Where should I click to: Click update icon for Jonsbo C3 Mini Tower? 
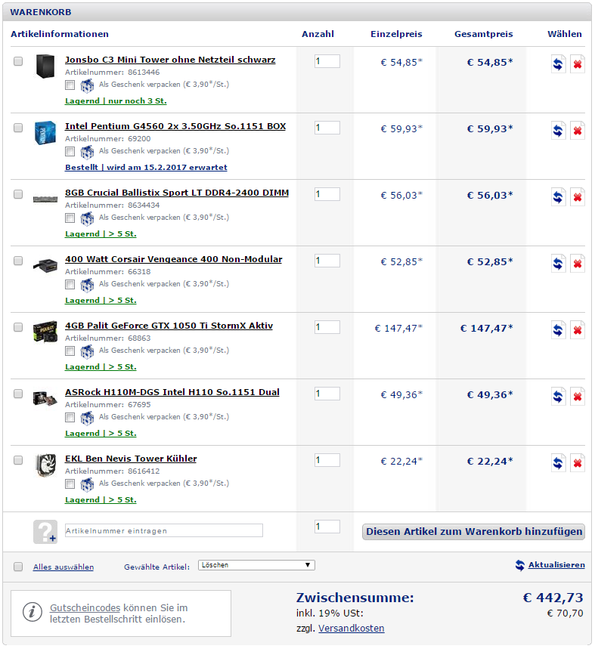click(558, 64)
